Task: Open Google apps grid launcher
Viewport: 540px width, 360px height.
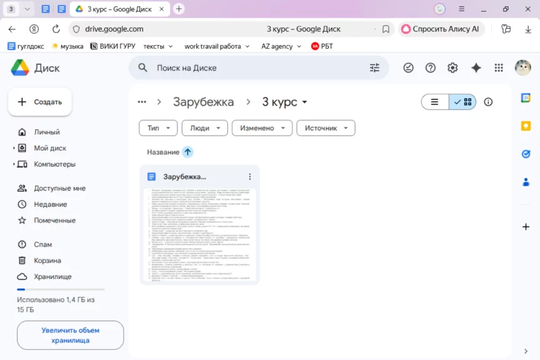Action: (x=499, y=68)
